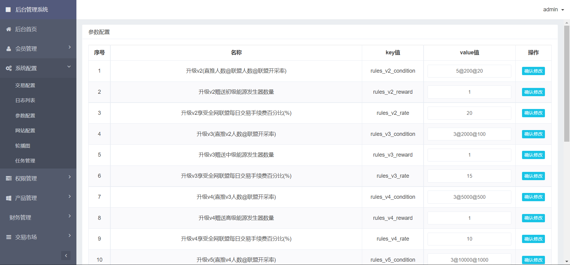Image resolution: width=570 pixels, height=265 pixels.
Task: Click the scrollbar up arrow
Action: (x=567, y=23)
